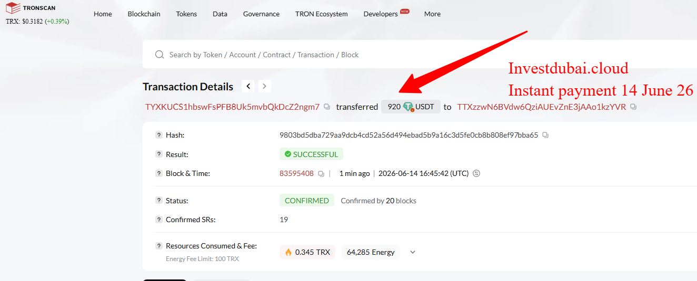This screenshot has width=697, height=281.
Task: Click 'Energy Fee Limit: 100 TRX' text
Action: point(202,259)
